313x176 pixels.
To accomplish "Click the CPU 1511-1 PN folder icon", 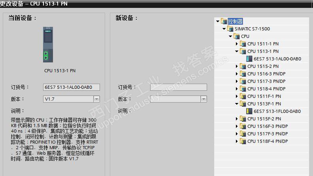I will point(243,44).
